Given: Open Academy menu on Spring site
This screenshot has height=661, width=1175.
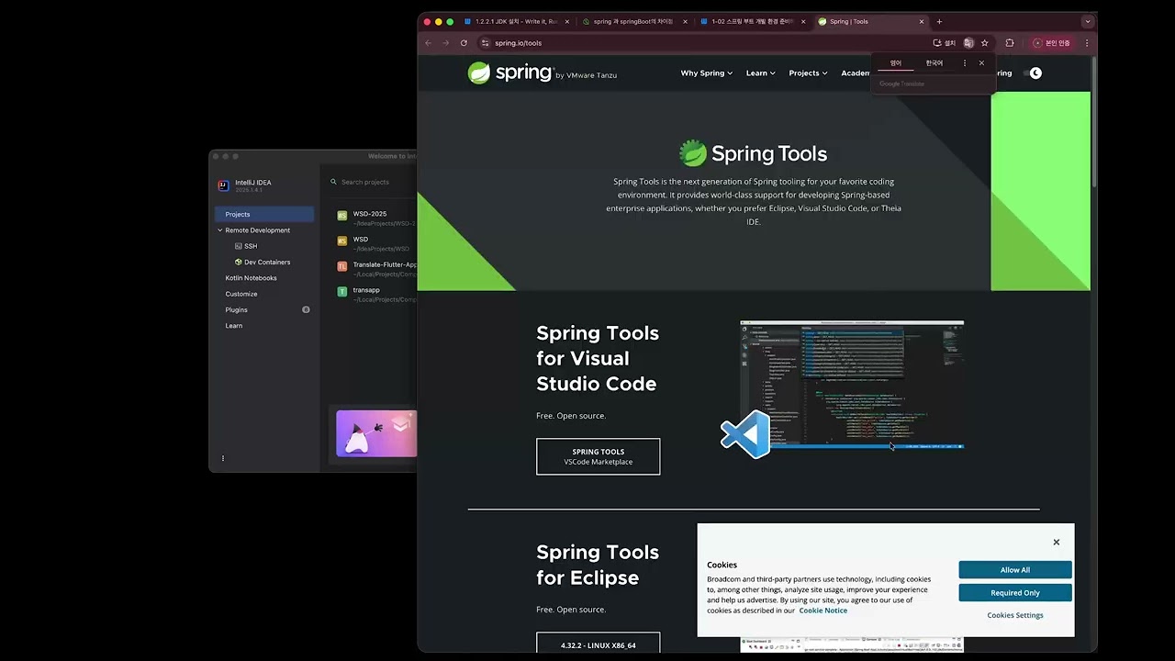Looking at the screenshot, I should point(856,73).
